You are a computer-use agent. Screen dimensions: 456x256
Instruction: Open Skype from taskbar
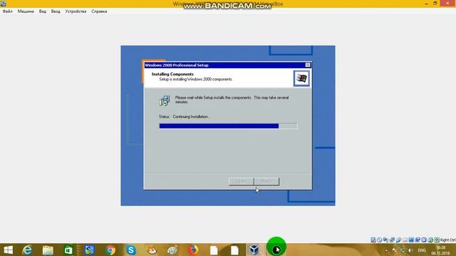click(x=131, y=250)
